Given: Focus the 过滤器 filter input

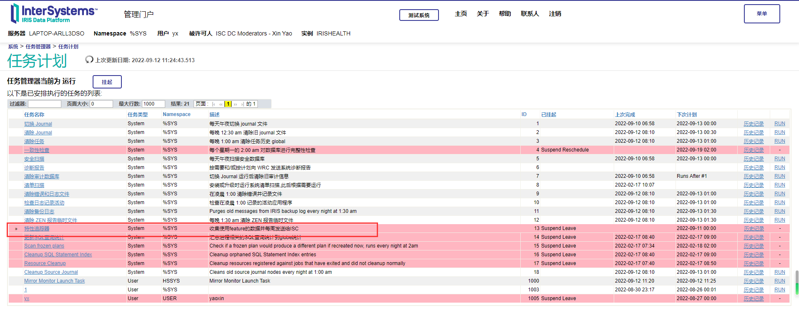Looking at the screenshot, I should point(45,104).
